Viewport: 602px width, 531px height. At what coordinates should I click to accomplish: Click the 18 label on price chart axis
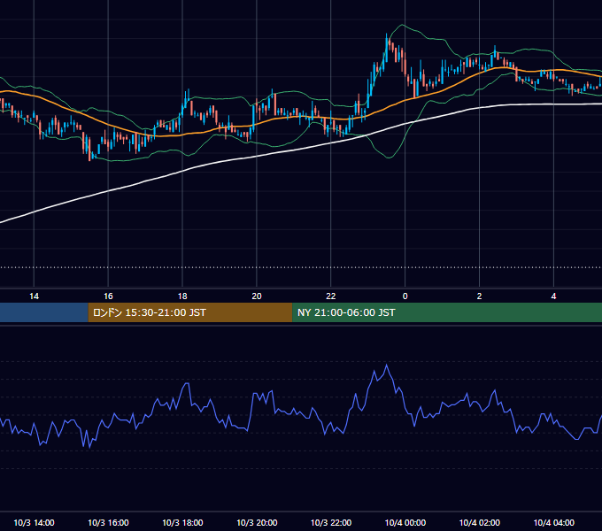182,296
